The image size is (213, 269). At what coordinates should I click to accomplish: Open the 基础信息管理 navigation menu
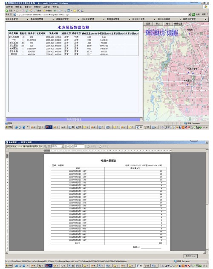(x=37, y=19)
